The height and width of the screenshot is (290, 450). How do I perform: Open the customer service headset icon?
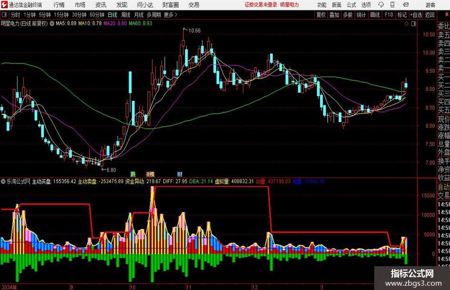coord(381,5)
